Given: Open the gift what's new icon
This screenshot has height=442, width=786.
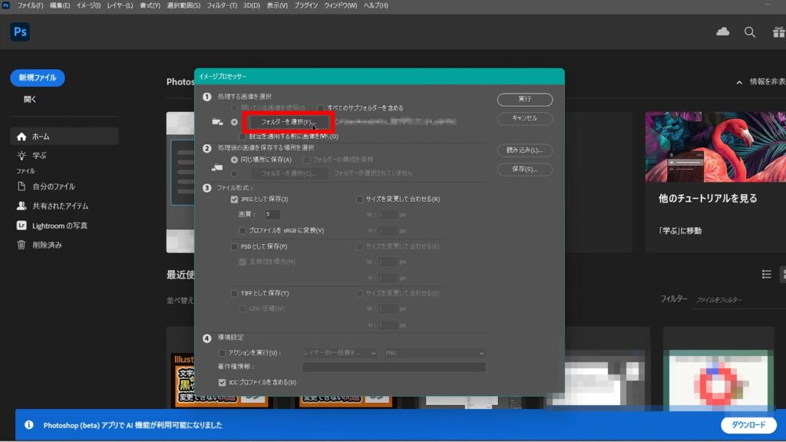Looking at the screenshot, I should pos(778,32).
